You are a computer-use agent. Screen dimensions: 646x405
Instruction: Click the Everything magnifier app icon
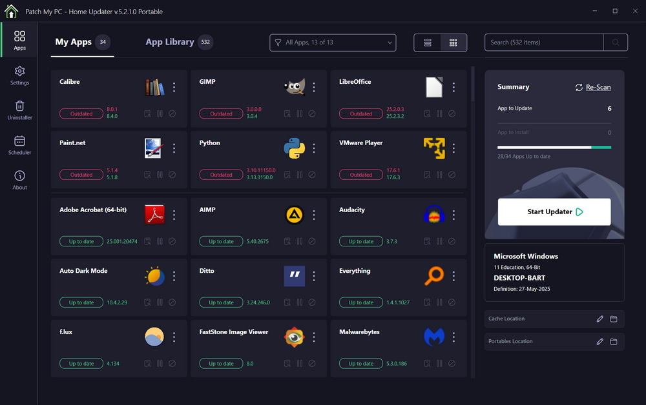click(x=434, y=276)
